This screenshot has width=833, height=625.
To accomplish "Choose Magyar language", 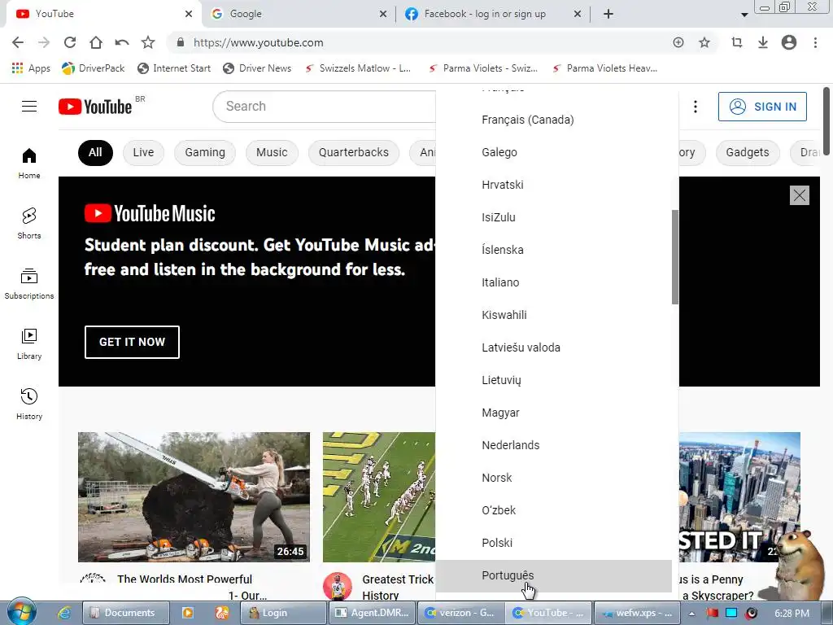I will tap(553, 413).
